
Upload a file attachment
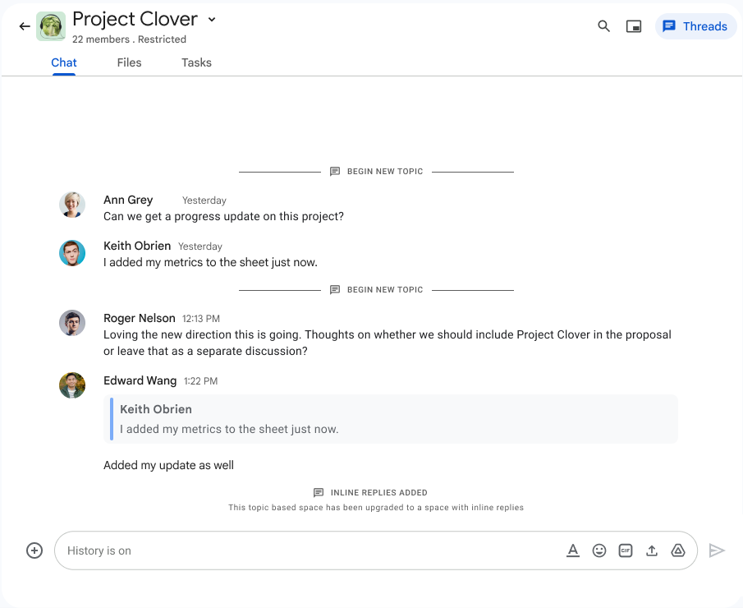click(x=652, y=550)
